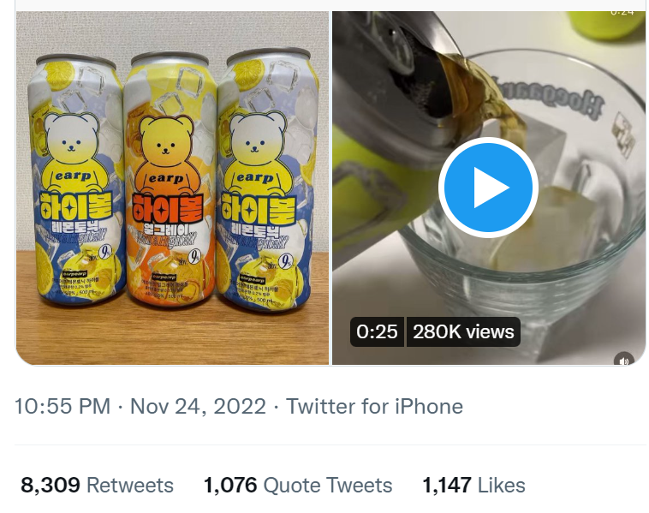Click the Likes word beside 1,147
The width and height of the screenshot is (649, 513).
(501, 486)
